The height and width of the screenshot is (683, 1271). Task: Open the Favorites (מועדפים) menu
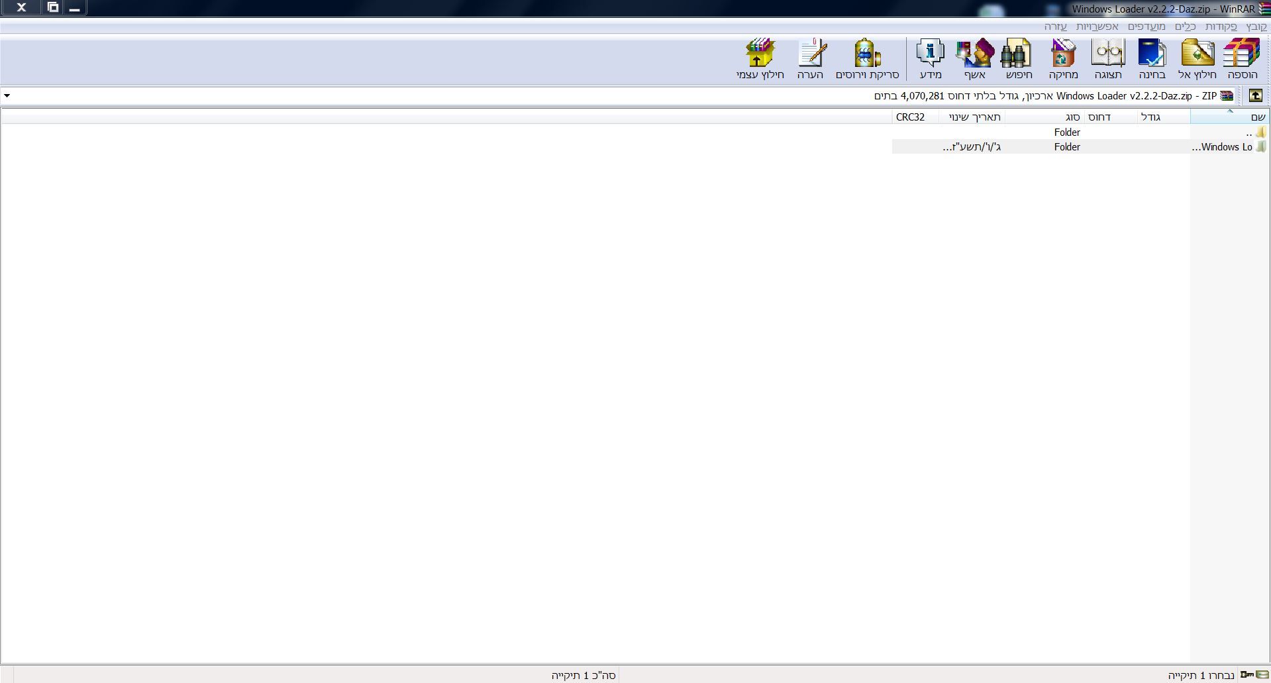coord(1147,26)
